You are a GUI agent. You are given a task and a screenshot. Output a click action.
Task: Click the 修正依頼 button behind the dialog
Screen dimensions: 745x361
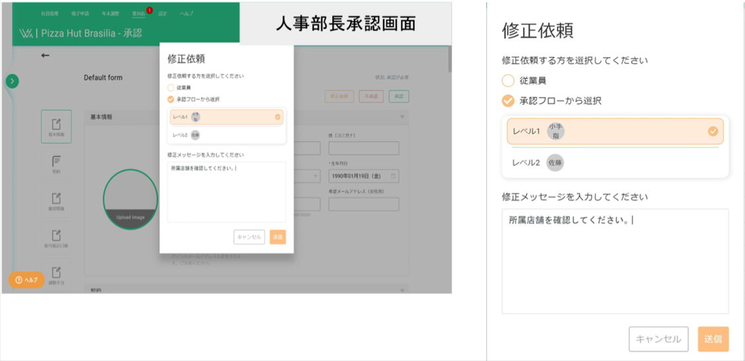339,96
